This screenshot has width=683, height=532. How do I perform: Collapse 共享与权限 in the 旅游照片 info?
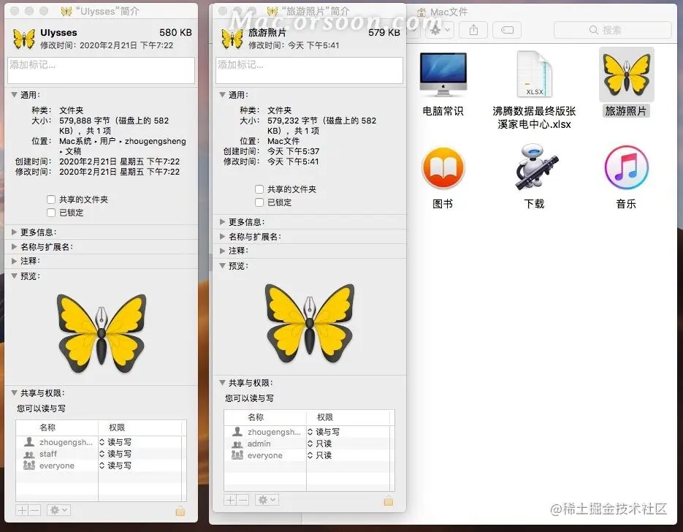pyautogui.click(x=222, y=382)
